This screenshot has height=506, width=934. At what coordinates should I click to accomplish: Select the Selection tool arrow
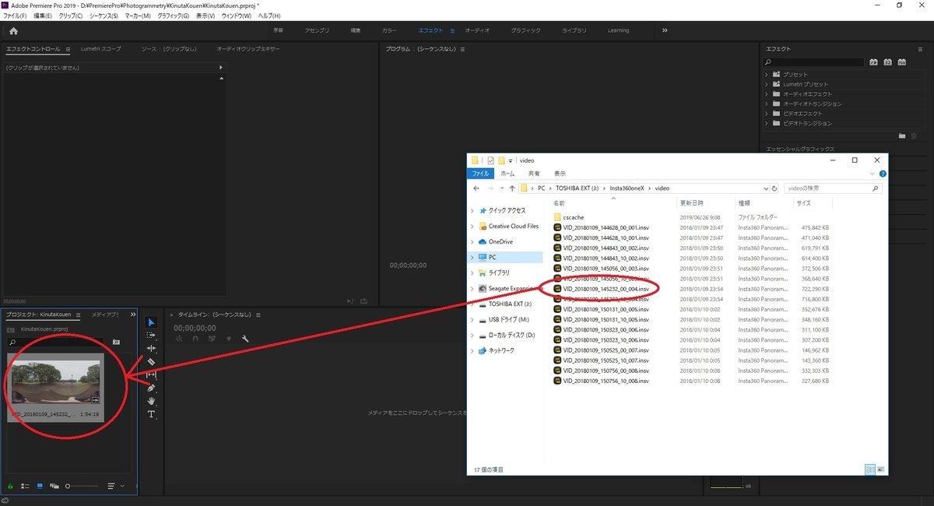tap(152, 322)
